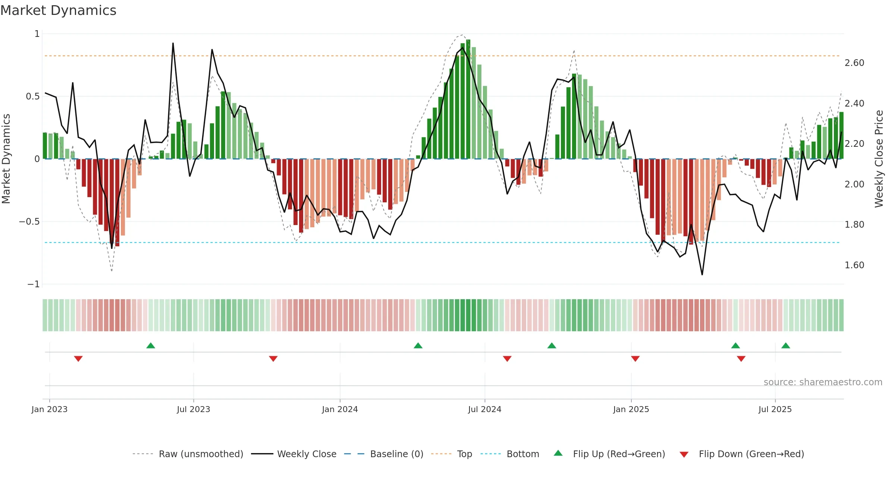Select the green flip-up marker just after Jul 2025

point(786,345)
